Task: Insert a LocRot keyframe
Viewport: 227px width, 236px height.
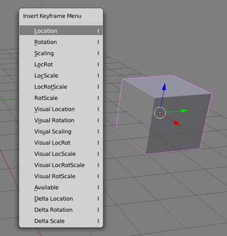Action: tap(61, 65)
